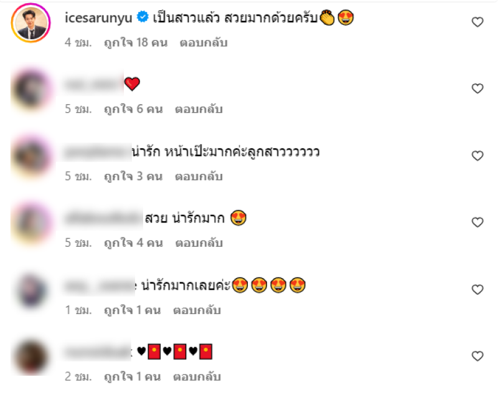Reply to the 'สวย น่ารักมาก' comment
Screen dimensions: 498x407
[199, 243]
